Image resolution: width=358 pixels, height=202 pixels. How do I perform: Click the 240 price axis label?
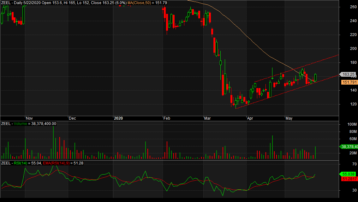tap(353, 21)
